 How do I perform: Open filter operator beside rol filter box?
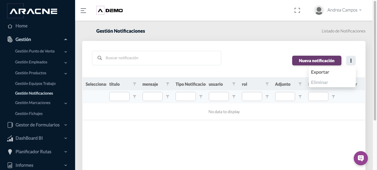267,97
